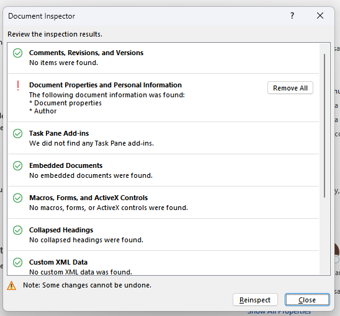Select the Document Properties and Personal Information heading
Viewport: 340px width, 316px height.
105,85
